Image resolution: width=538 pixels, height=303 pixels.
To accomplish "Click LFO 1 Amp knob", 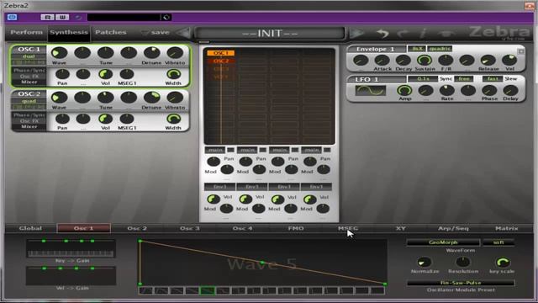I will coord(404,91).
